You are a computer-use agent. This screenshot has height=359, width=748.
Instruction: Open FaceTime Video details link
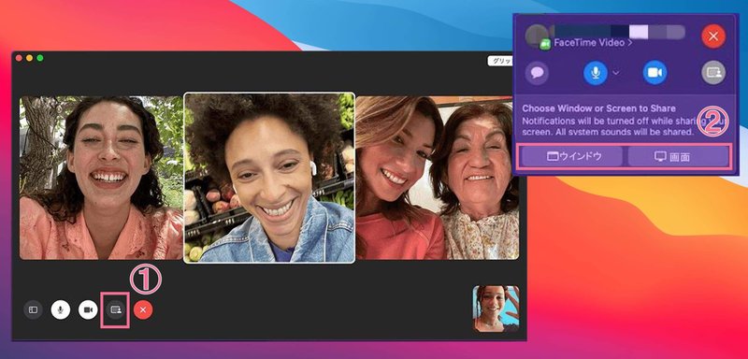593,43
